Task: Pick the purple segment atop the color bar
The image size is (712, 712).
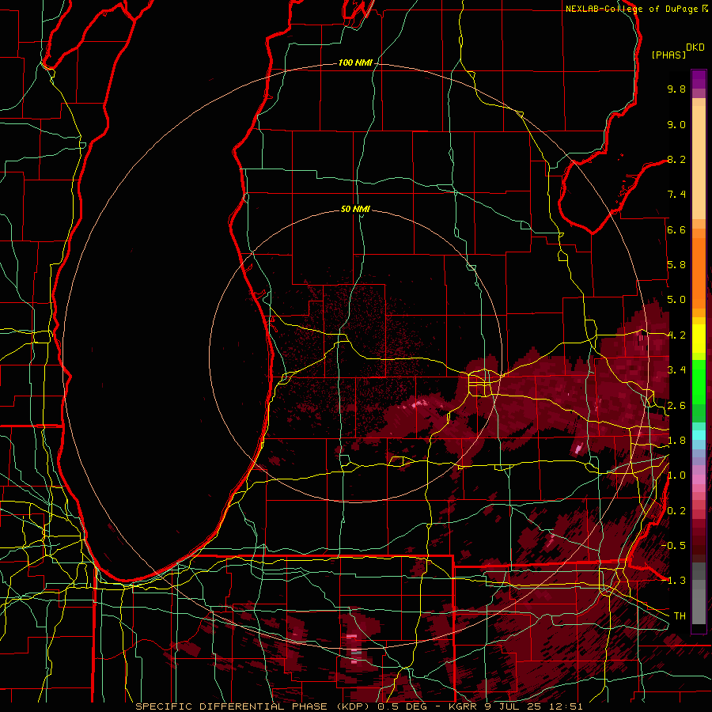Action: 699,79
